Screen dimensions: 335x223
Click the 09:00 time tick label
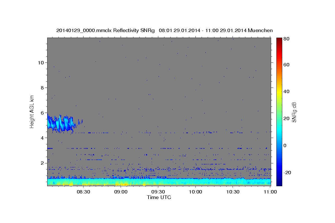[121, 192]
